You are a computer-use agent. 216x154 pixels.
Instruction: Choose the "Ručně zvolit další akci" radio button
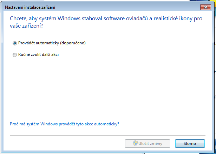tap(15, 55)
